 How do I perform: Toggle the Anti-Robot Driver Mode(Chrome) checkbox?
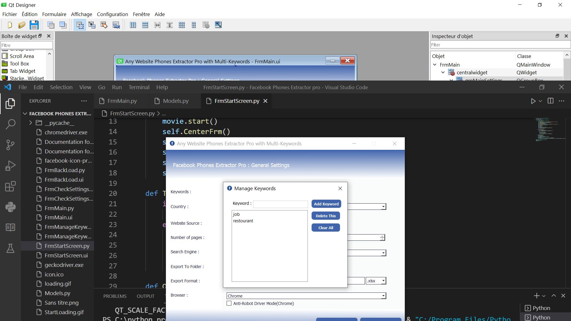pos(229,303)
